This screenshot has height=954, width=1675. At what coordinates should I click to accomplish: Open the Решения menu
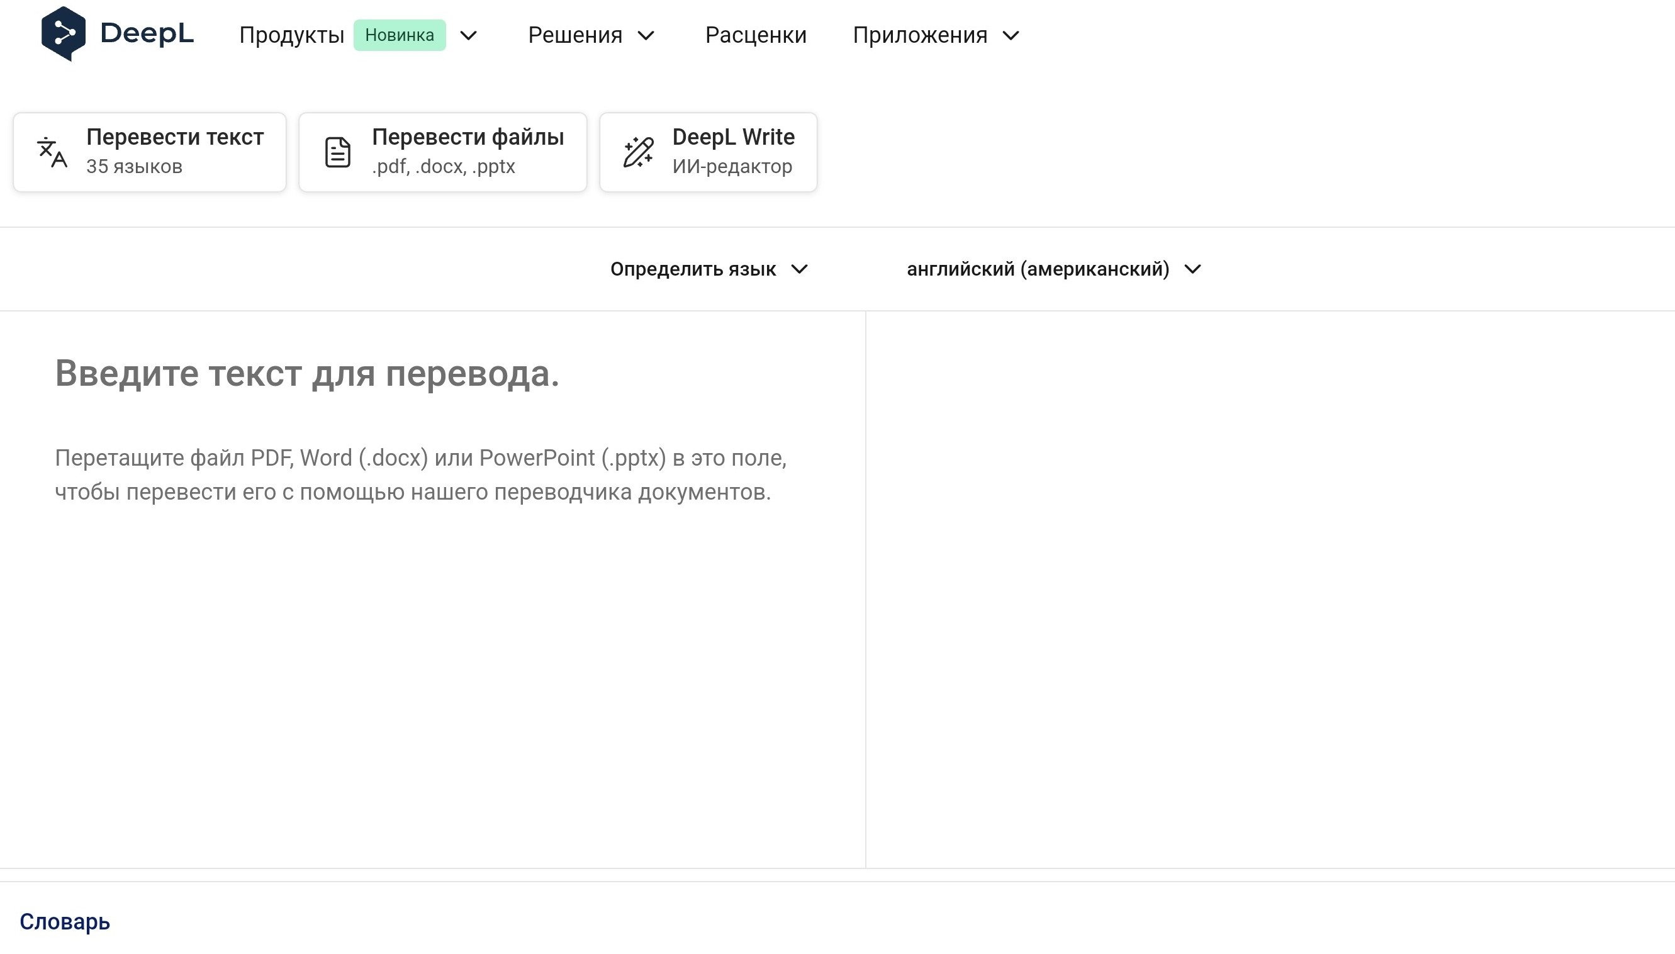click(574, 35)
